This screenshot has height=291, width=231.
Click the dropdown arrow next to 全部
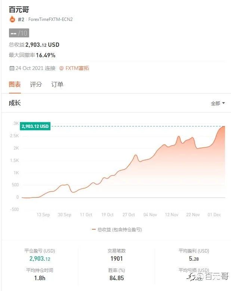coord(224,103)
